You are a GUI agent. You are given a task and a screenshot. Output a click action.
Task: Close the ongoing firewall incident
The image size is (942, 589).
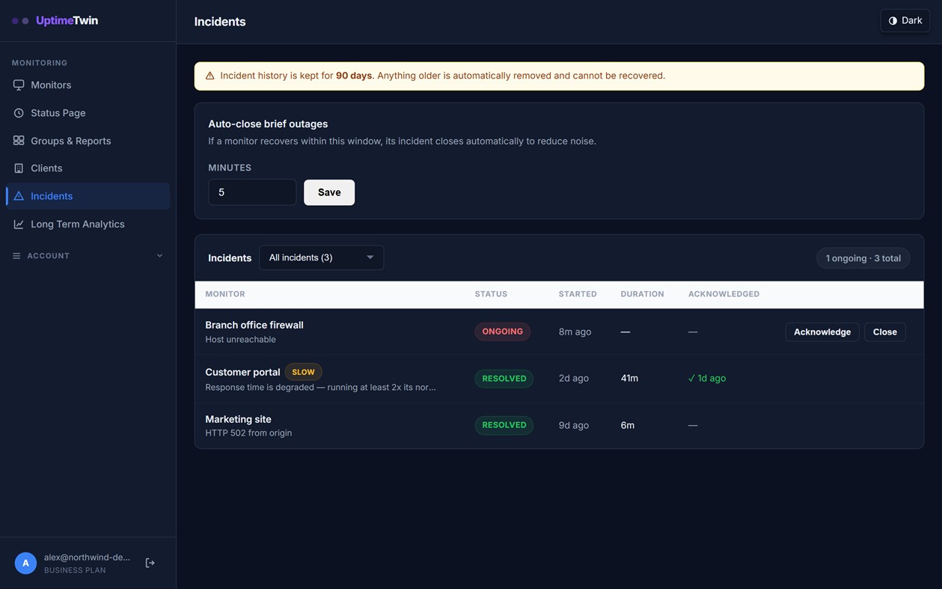tap(884, 332)
